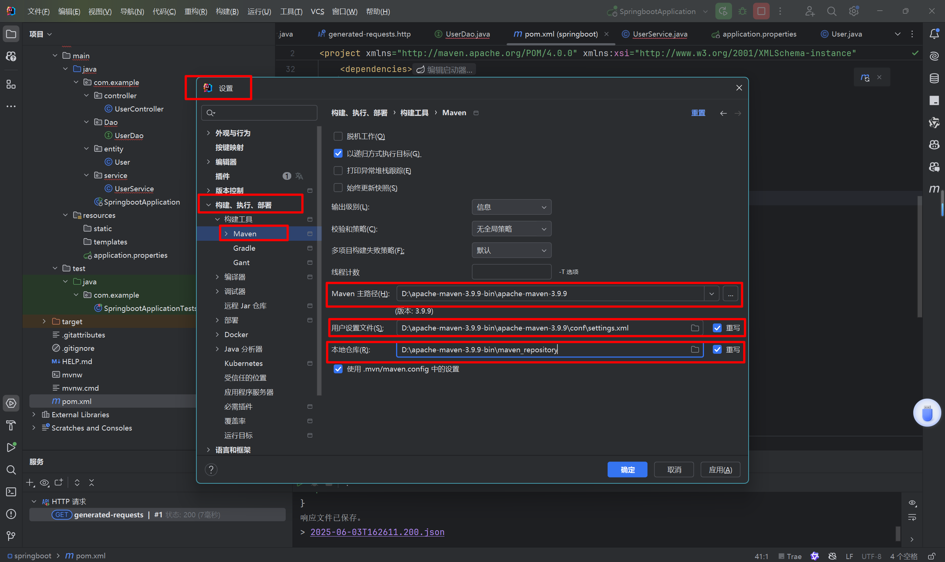945x562 pixels.
Task: Open the 构建(B) menu
Action: [227, 11]
